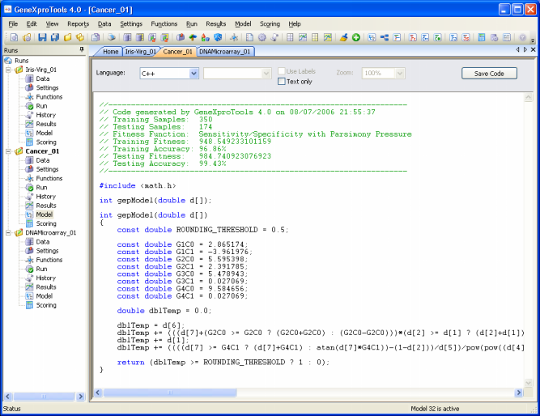Open the Results menu
This screenshot has height=416, width=540.
(x=216, y=23)
